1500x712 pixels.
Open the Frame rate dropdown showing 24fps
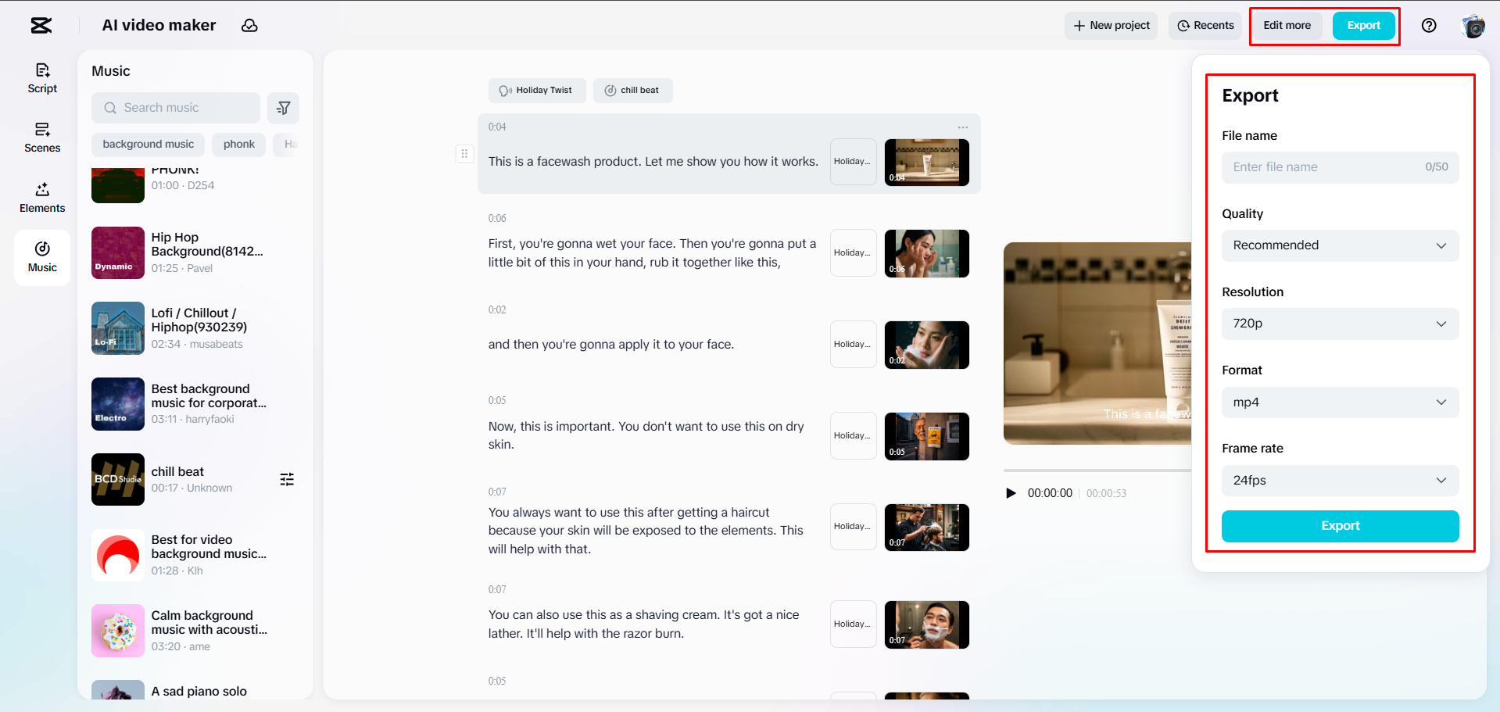1339,480
